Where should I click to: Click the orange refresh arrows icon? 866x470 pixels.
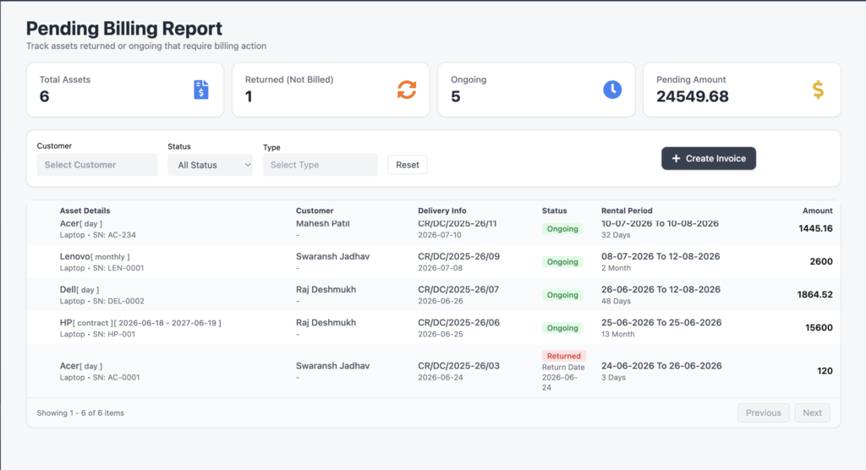pos(407,90)
